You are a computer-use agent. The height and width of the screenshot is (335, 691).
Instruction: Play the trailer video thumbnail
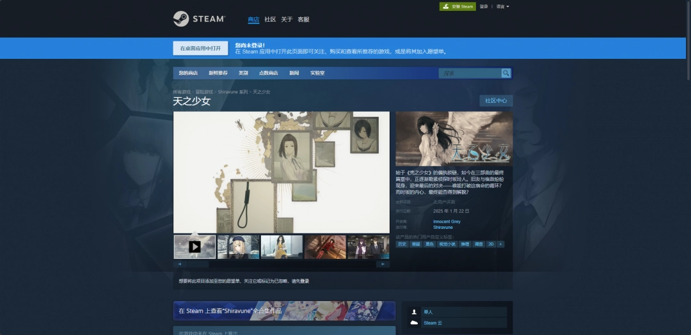(x=195, y=247)
